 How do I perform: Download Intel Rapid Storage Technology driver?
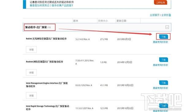pyautogui.click(x=163, y=106)
